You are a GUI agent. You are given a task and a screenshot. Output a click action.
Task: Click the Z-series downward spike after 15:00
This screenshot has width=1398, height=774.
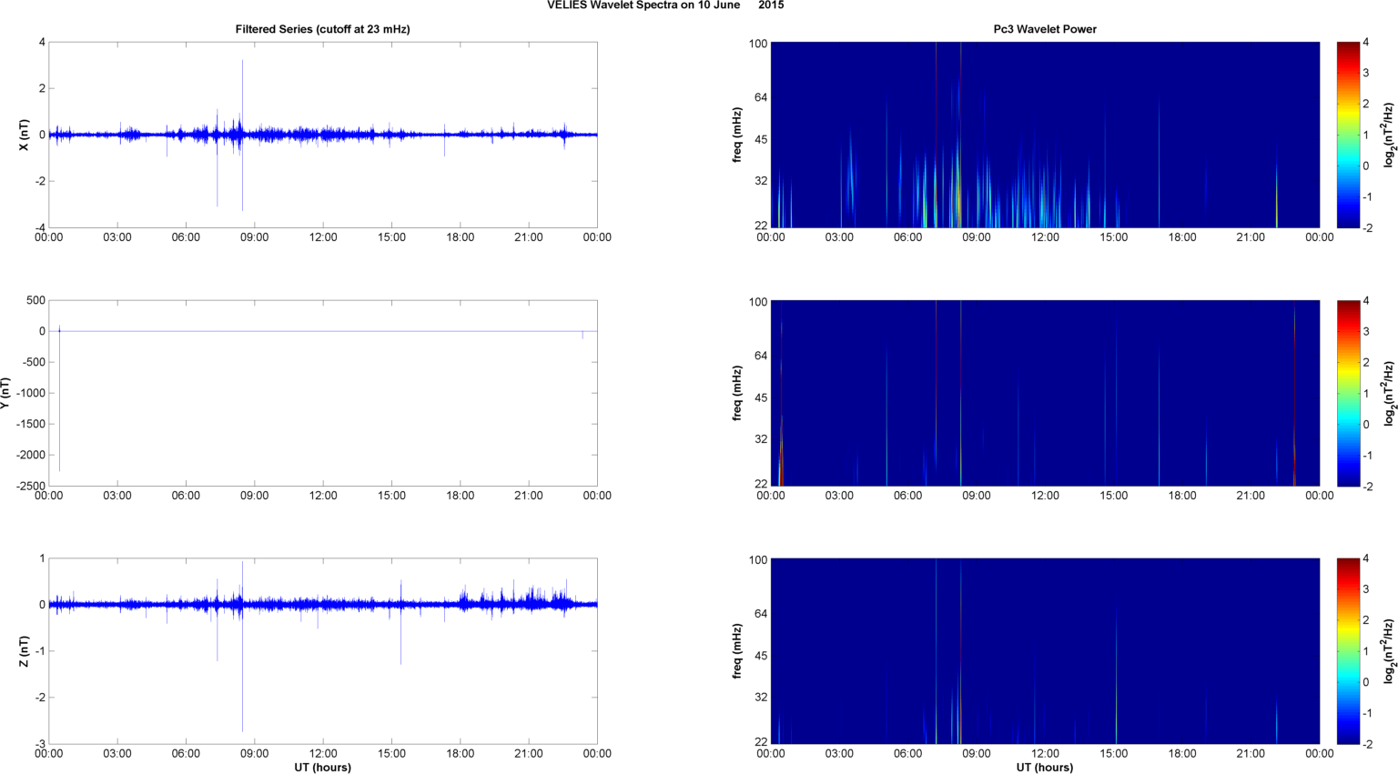400,635
